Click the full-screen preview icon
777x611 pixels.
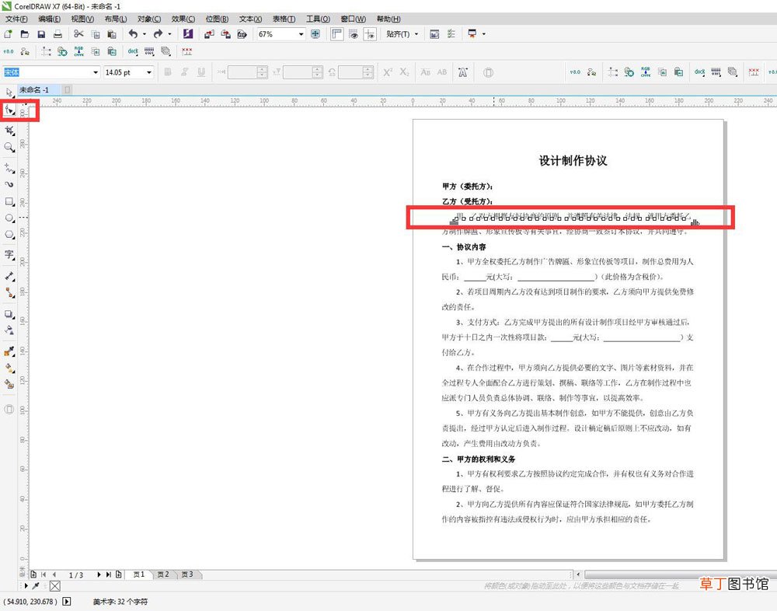[x=315, y=33]
